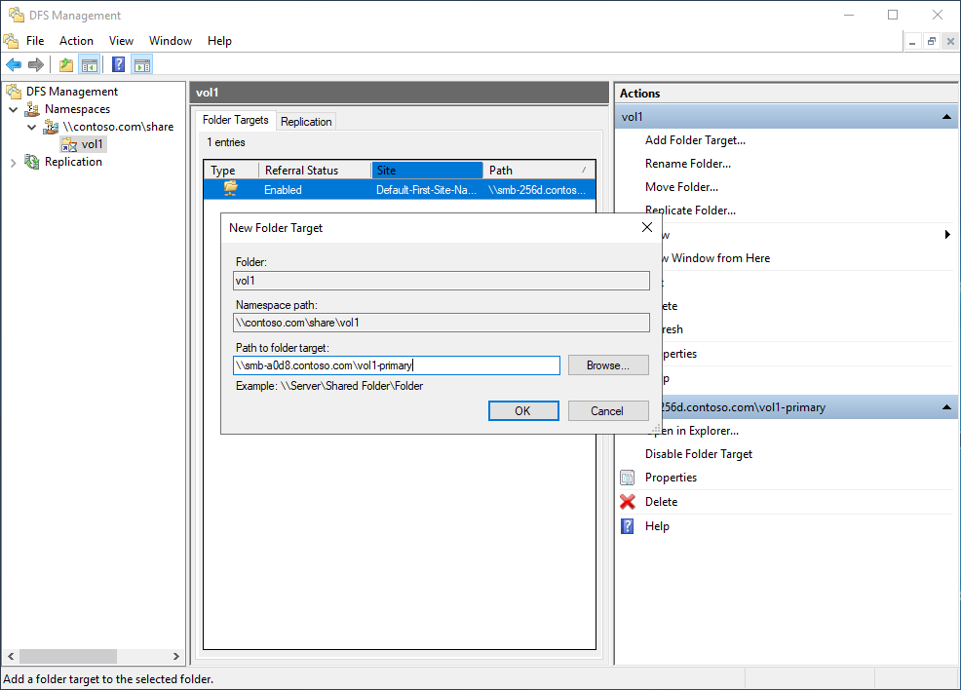This screenshot has height=690, width=961.
Task: Restore the inner MMC child window
Action: (932, 42)
